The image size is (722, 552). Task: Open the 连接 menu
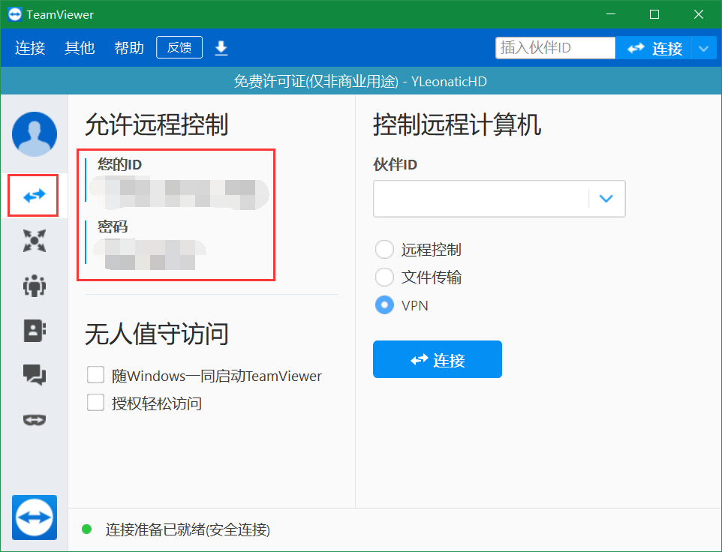30,48
